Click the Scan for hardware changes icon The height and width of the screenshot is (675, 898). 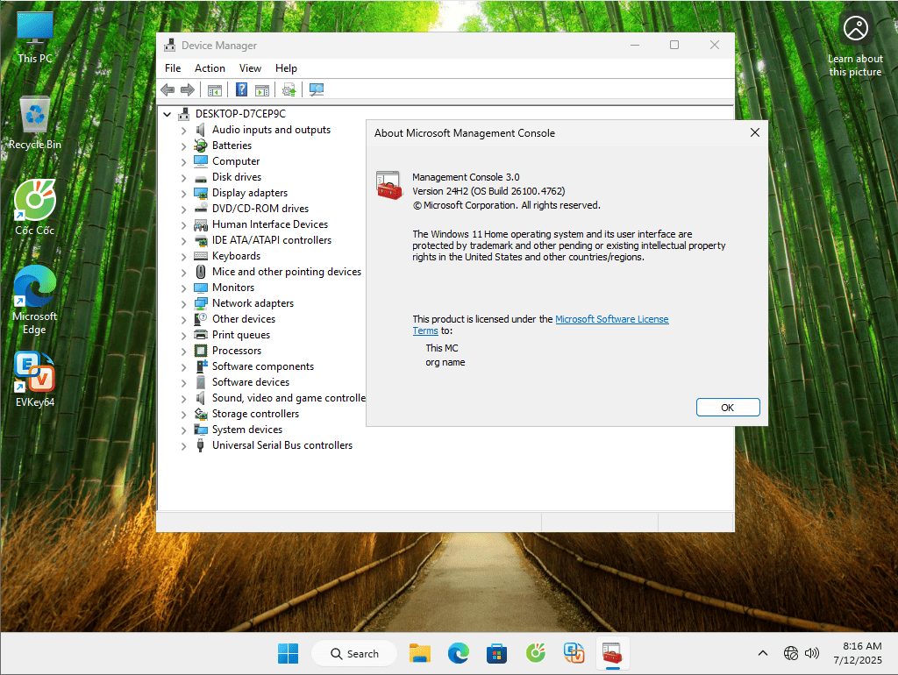tap(316, 90)
